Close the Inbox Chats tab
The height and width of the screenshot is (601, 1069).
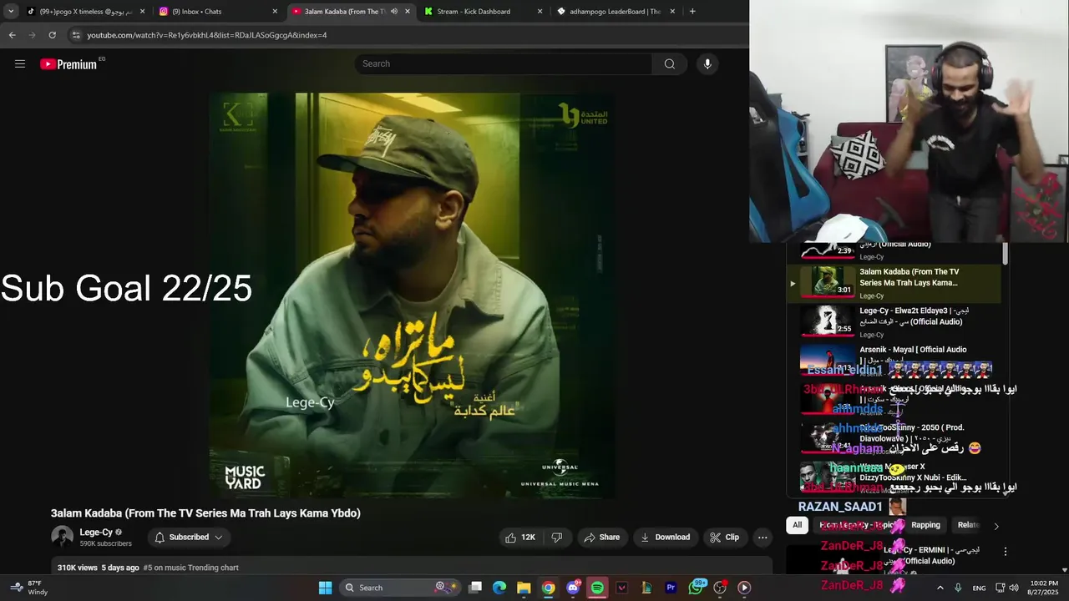pos(275,12)
